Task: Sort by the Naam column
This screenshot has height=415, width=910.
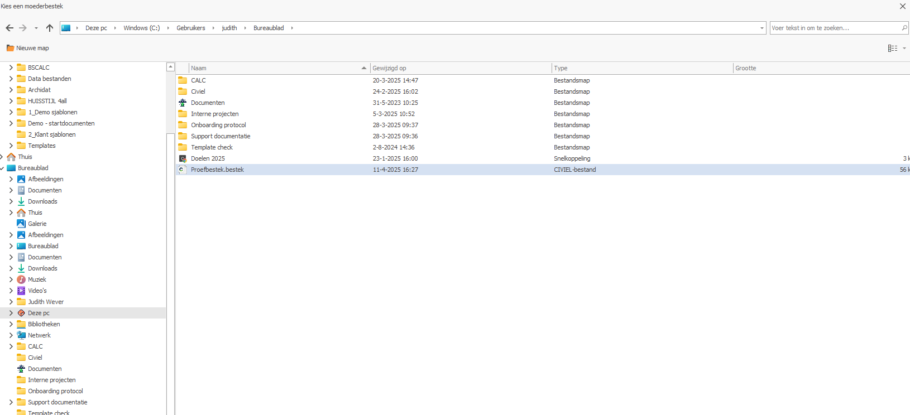Action: (279, 68)
